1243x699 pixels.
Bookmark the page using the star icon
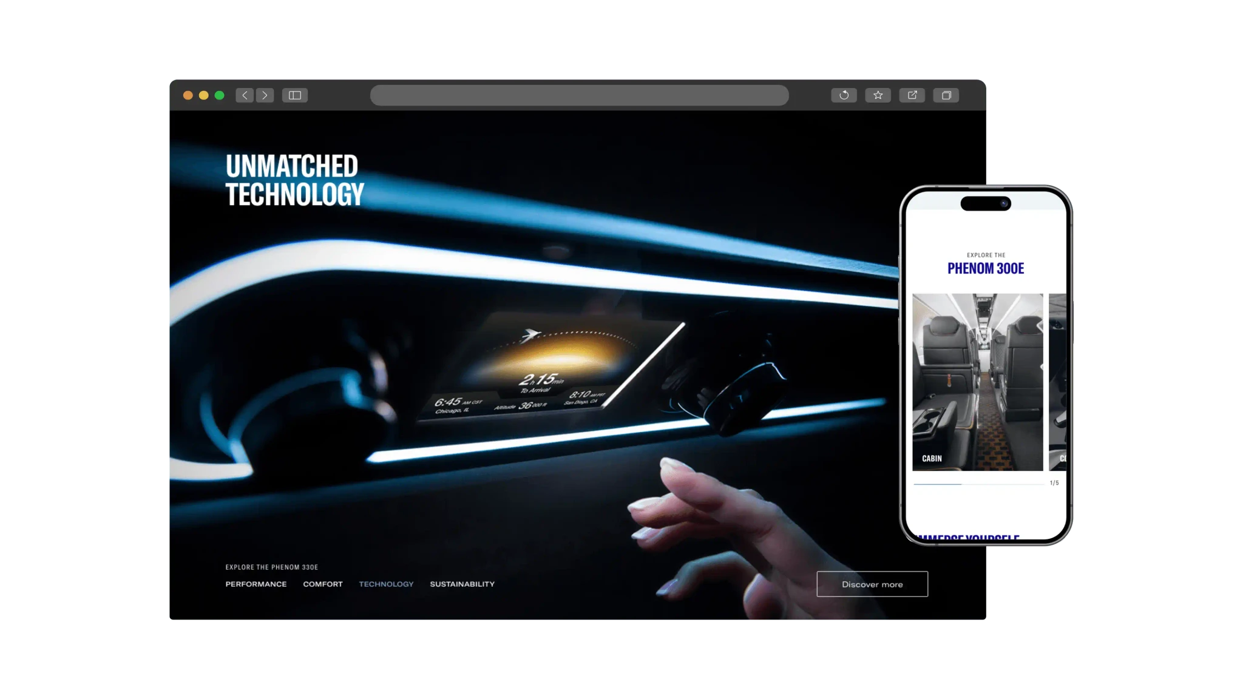878,95
